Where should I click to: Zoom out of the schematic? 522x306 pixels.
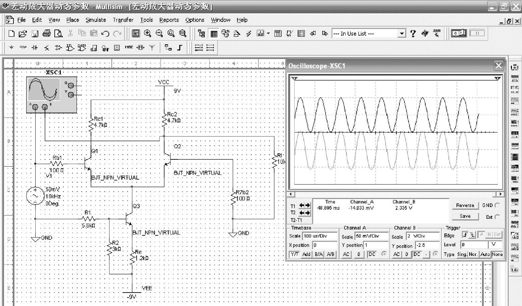[x=159, y=34]
